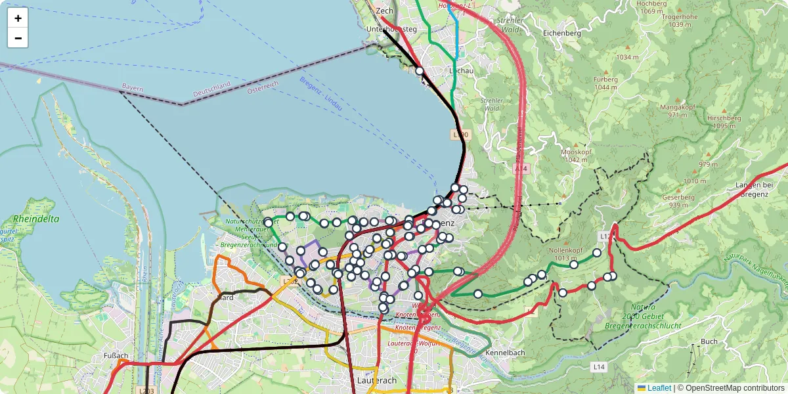Click the Buch village label
The image size is (788, 394).
point(709,341)
